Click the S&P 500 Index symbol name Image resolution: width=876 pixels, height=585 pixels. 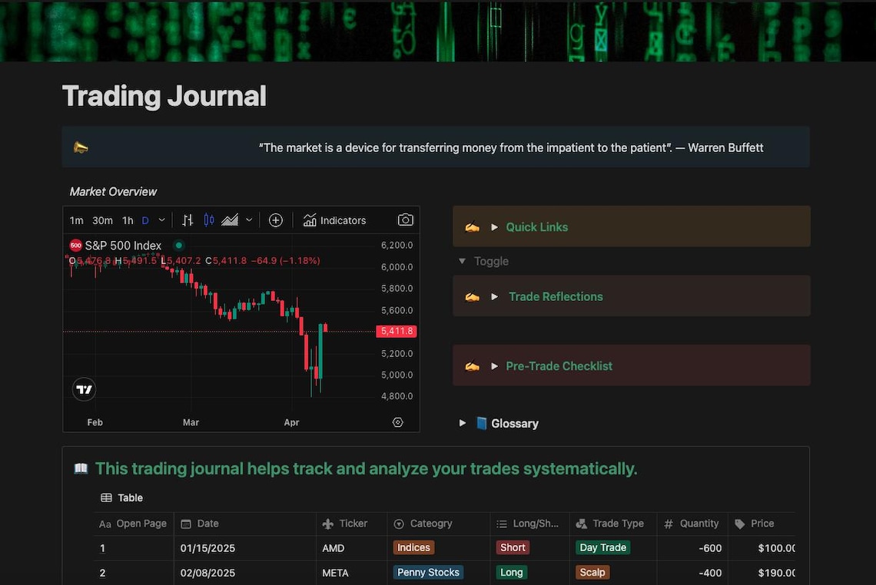pos(123,245)
